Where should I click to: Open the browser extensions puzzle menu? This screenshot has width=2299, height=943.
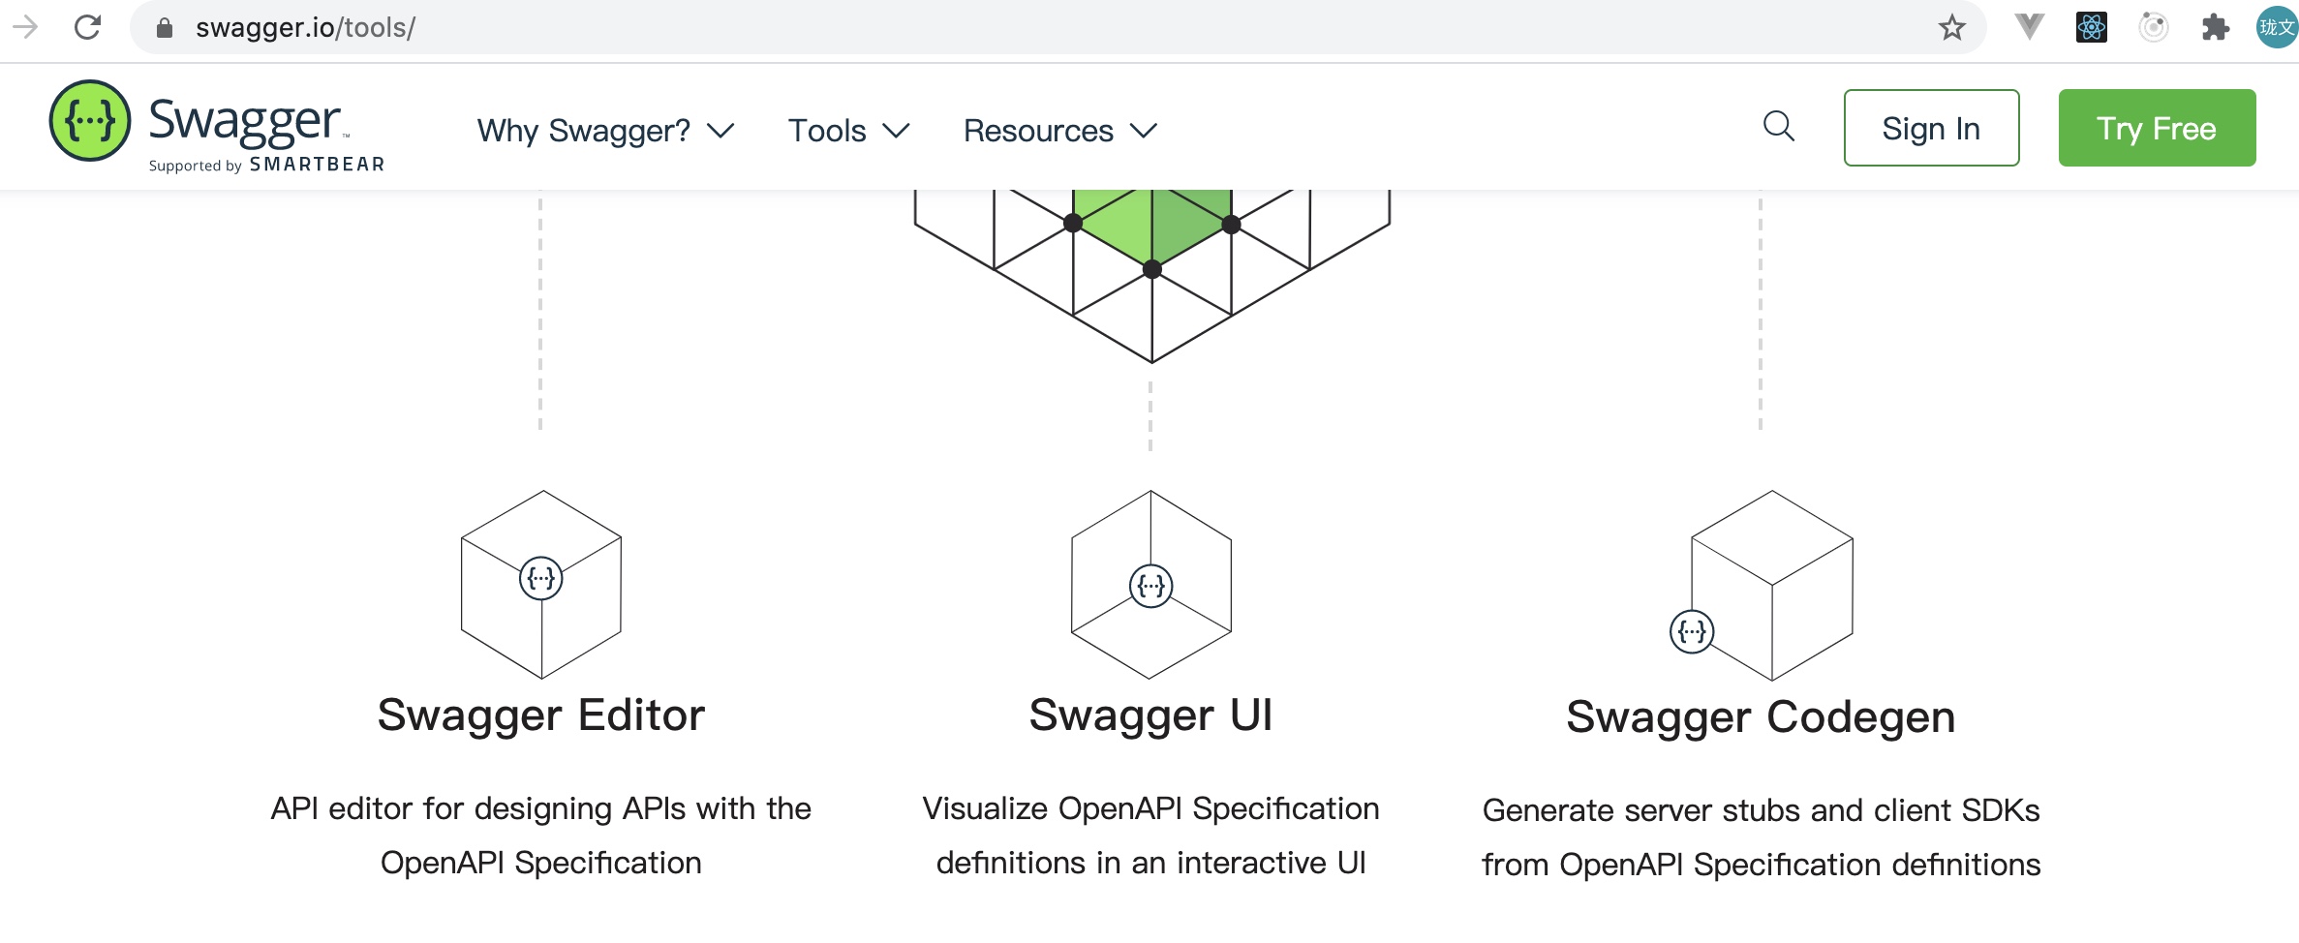click(x=2215, y=27)
